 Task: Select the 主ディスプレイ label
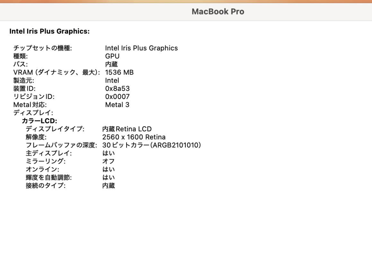click(x=49, y=153)
